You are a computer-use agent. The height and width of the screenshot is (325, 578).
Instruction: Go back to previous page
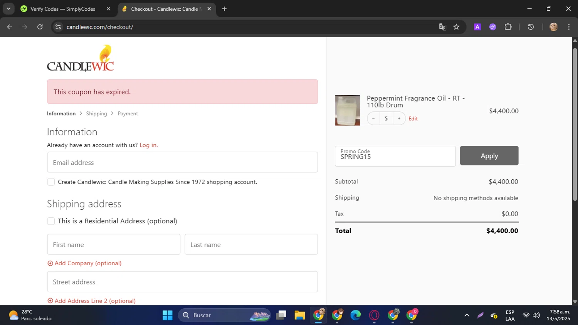(10, 27)
